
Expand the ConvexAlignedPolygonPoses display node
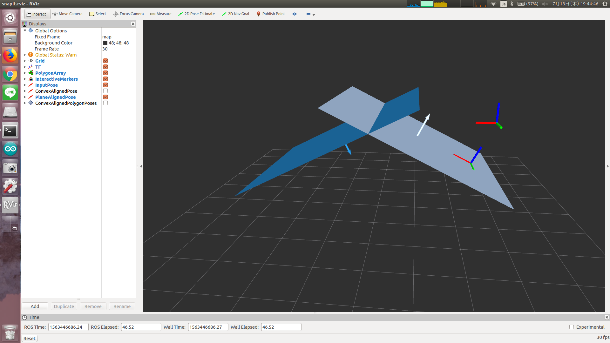pos(25,103)
